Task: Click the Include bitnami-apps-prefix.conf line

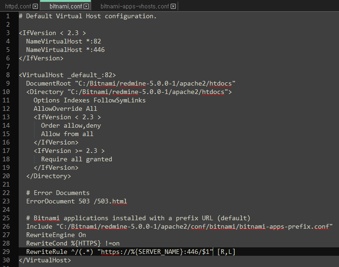Action: pos(179,227)
